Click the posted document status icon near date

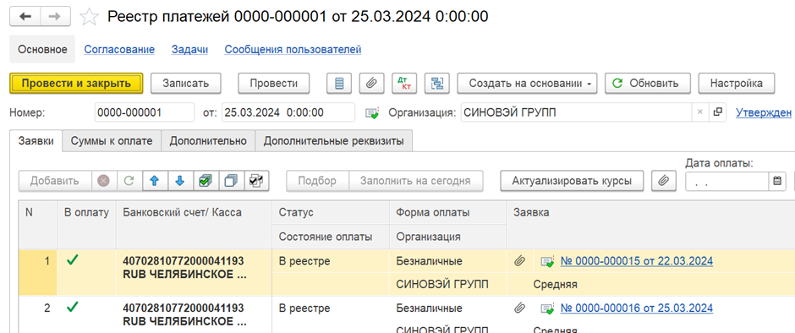coord(372,113)
